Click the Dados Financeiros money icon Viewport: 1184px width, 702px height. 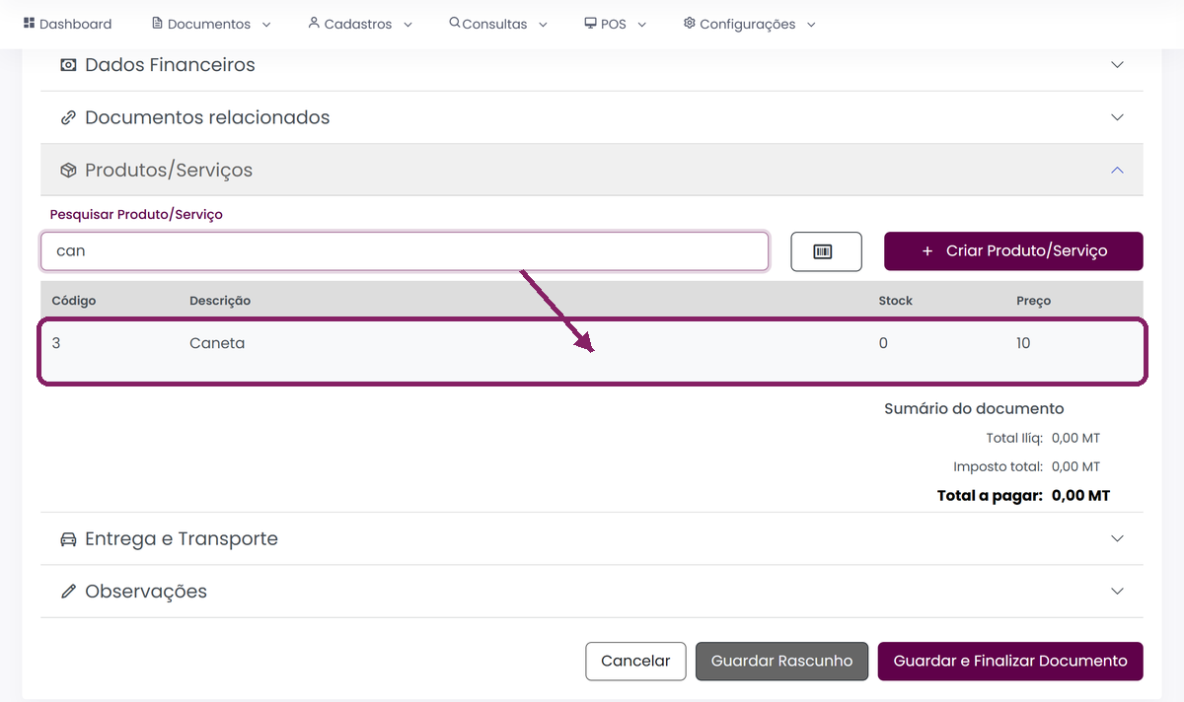(68, 65)
